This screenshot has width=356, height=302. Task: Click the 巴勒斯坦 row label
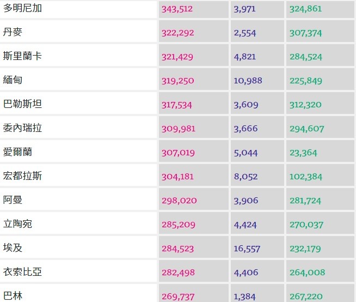coord(22,104)
